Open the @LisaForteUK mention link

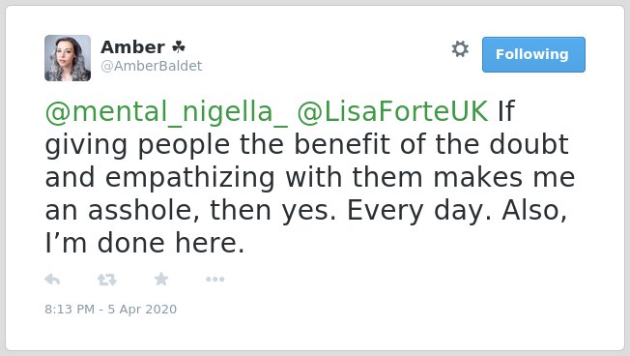coord(392,111)
